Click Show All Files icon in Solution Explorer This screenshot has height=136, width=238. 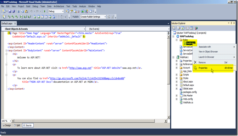pos(179,28)
